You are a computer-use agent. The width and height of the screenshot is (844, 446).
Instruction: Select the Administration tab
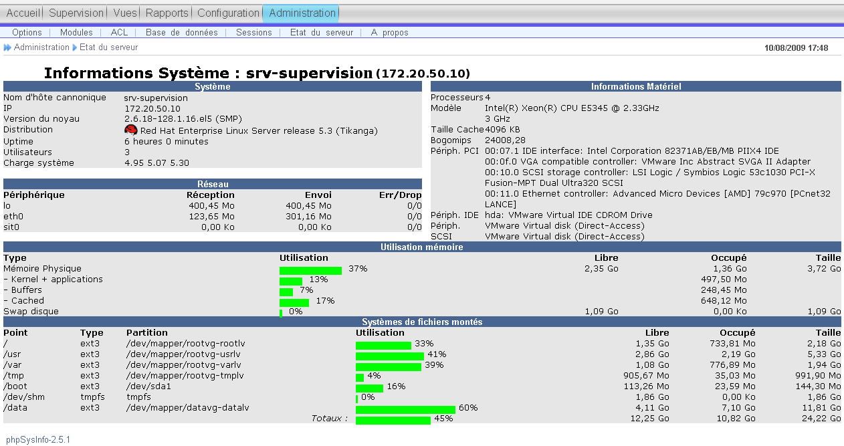[x=302, y=13]
